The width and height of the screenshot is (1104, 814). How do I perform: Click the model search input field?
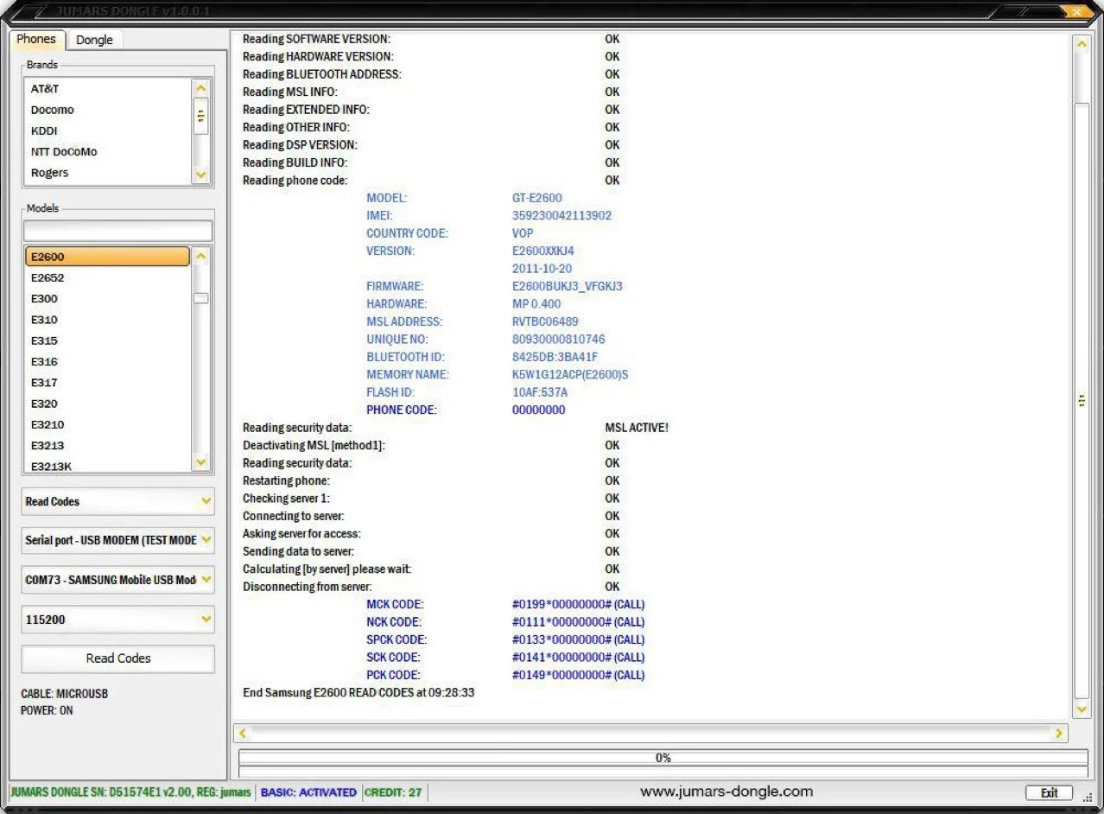pos(117,232)
